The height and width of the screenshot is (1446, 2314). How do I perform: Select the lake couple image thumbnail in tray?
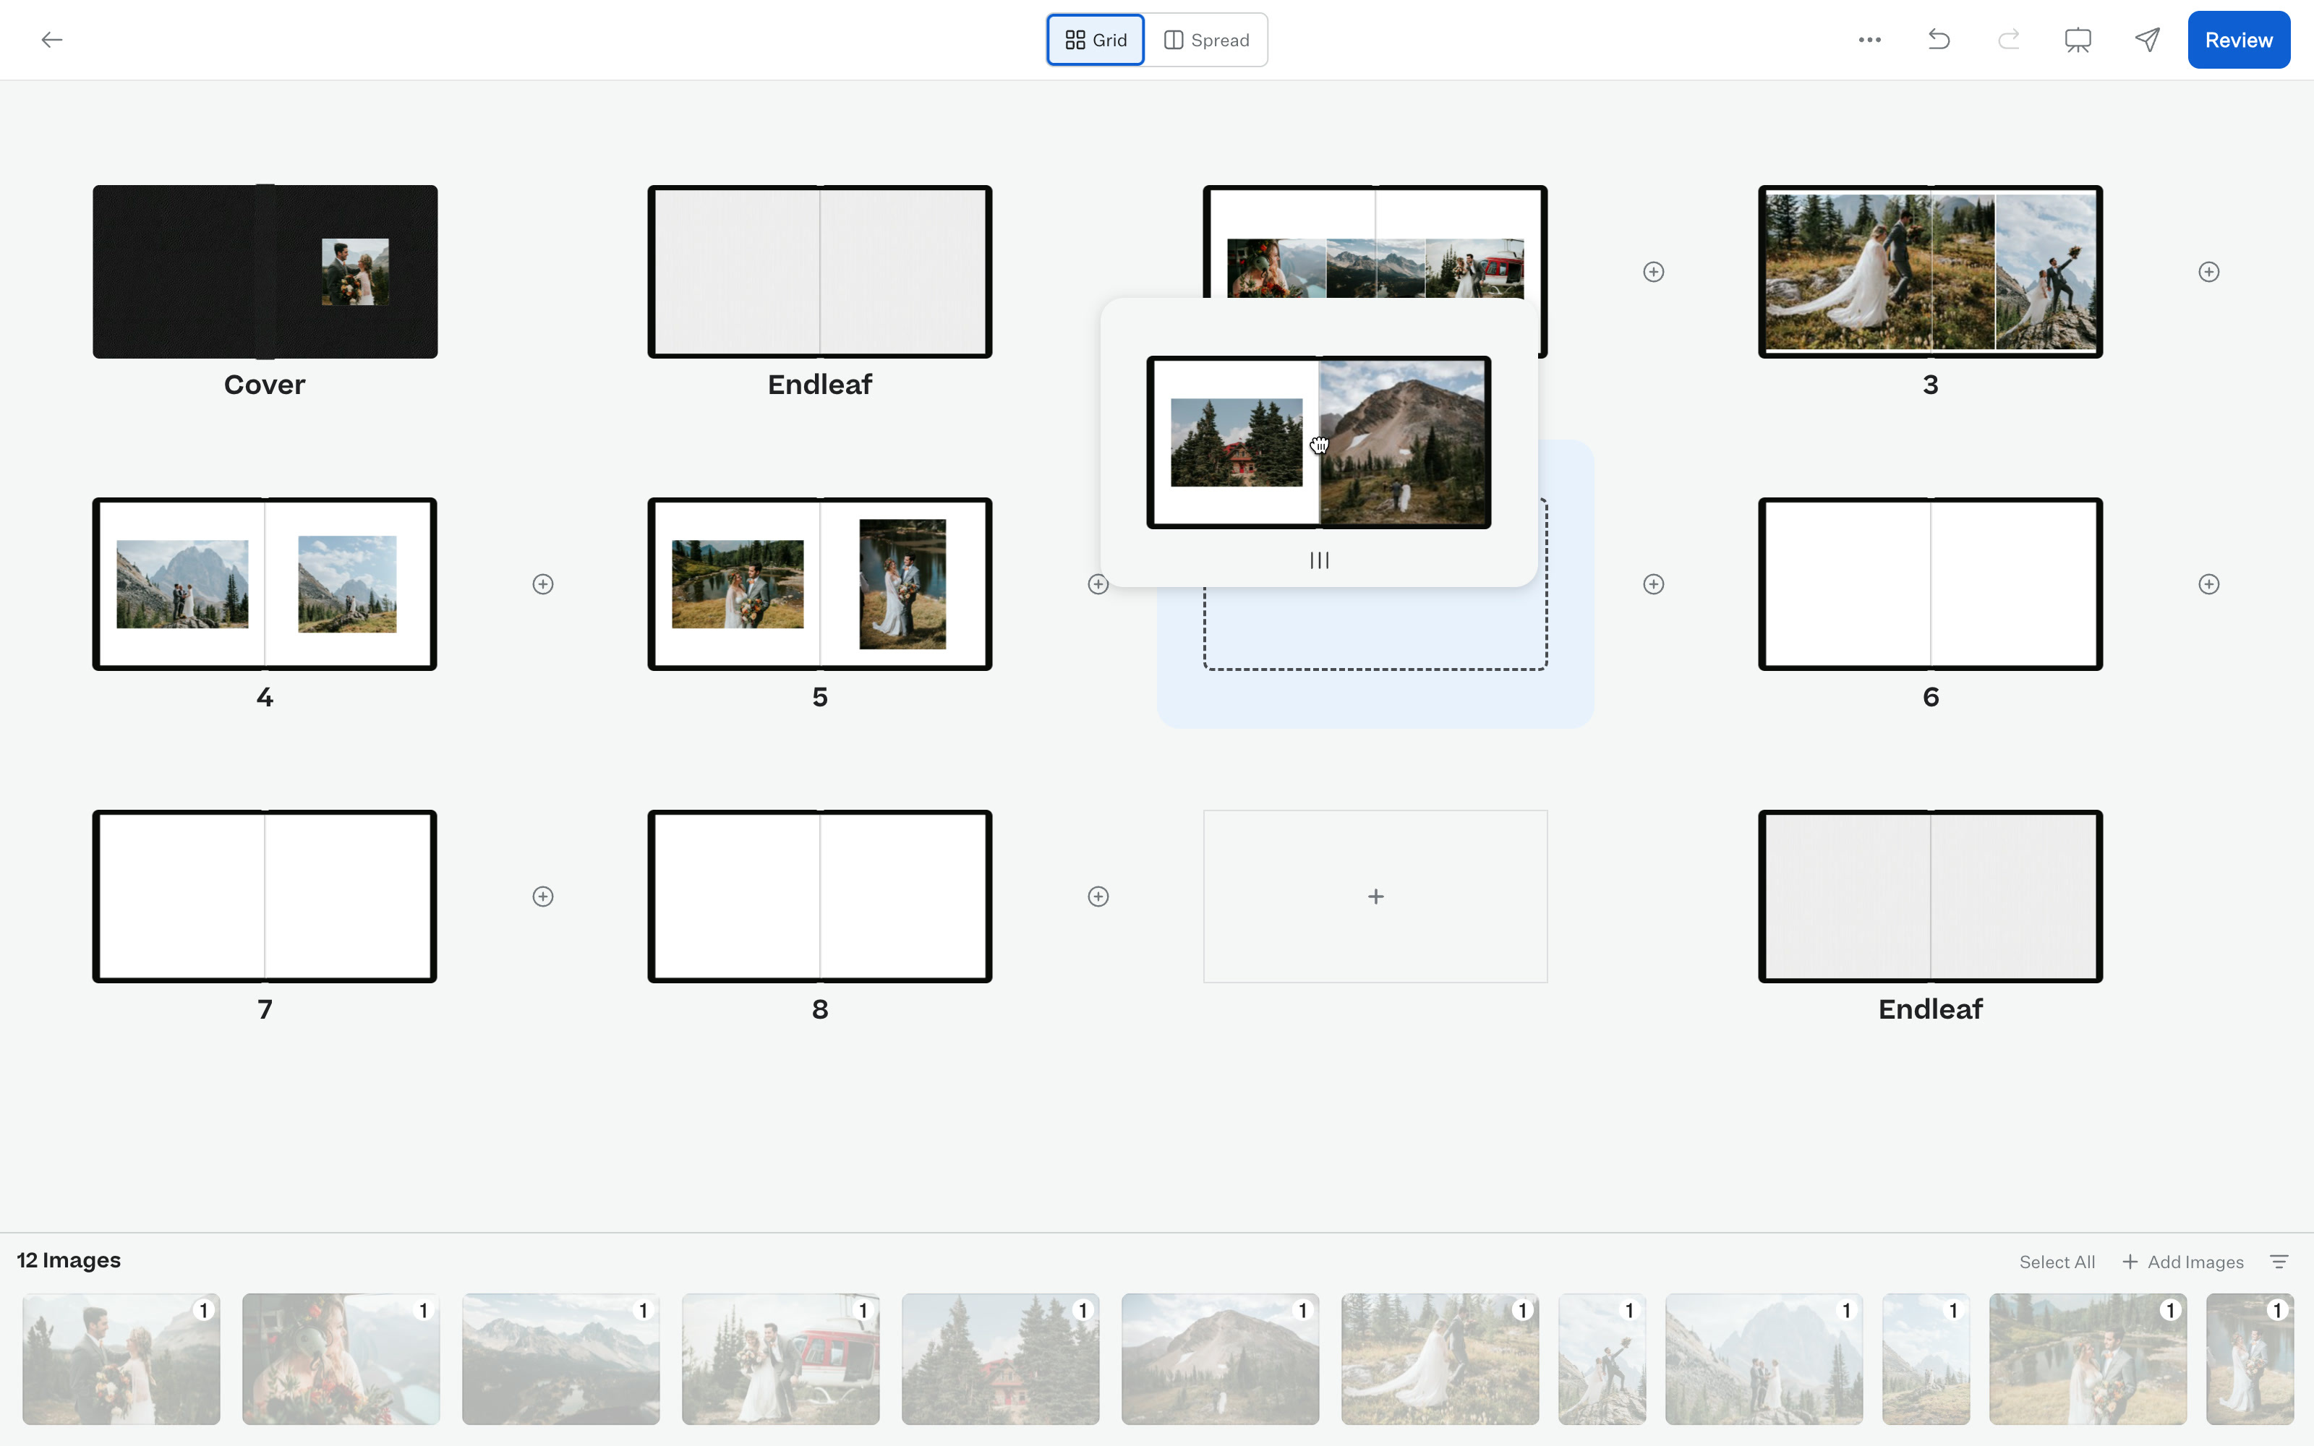(2088, 1359)
